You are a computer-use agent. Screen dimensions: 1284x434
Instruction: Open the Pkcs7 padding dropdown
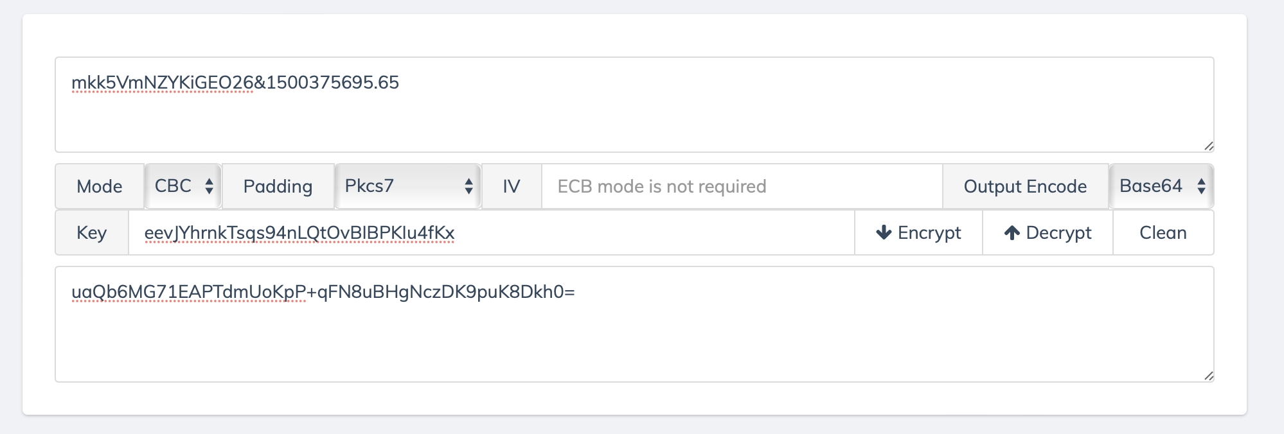[x=408, y=186]
